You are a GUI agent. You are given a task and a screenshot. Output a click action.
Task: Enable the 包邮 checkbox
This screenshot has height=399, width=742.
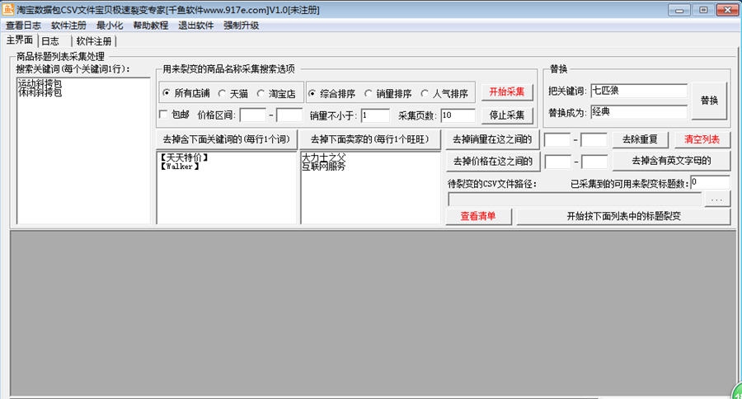pyautogui.click(x=164, y=115)
